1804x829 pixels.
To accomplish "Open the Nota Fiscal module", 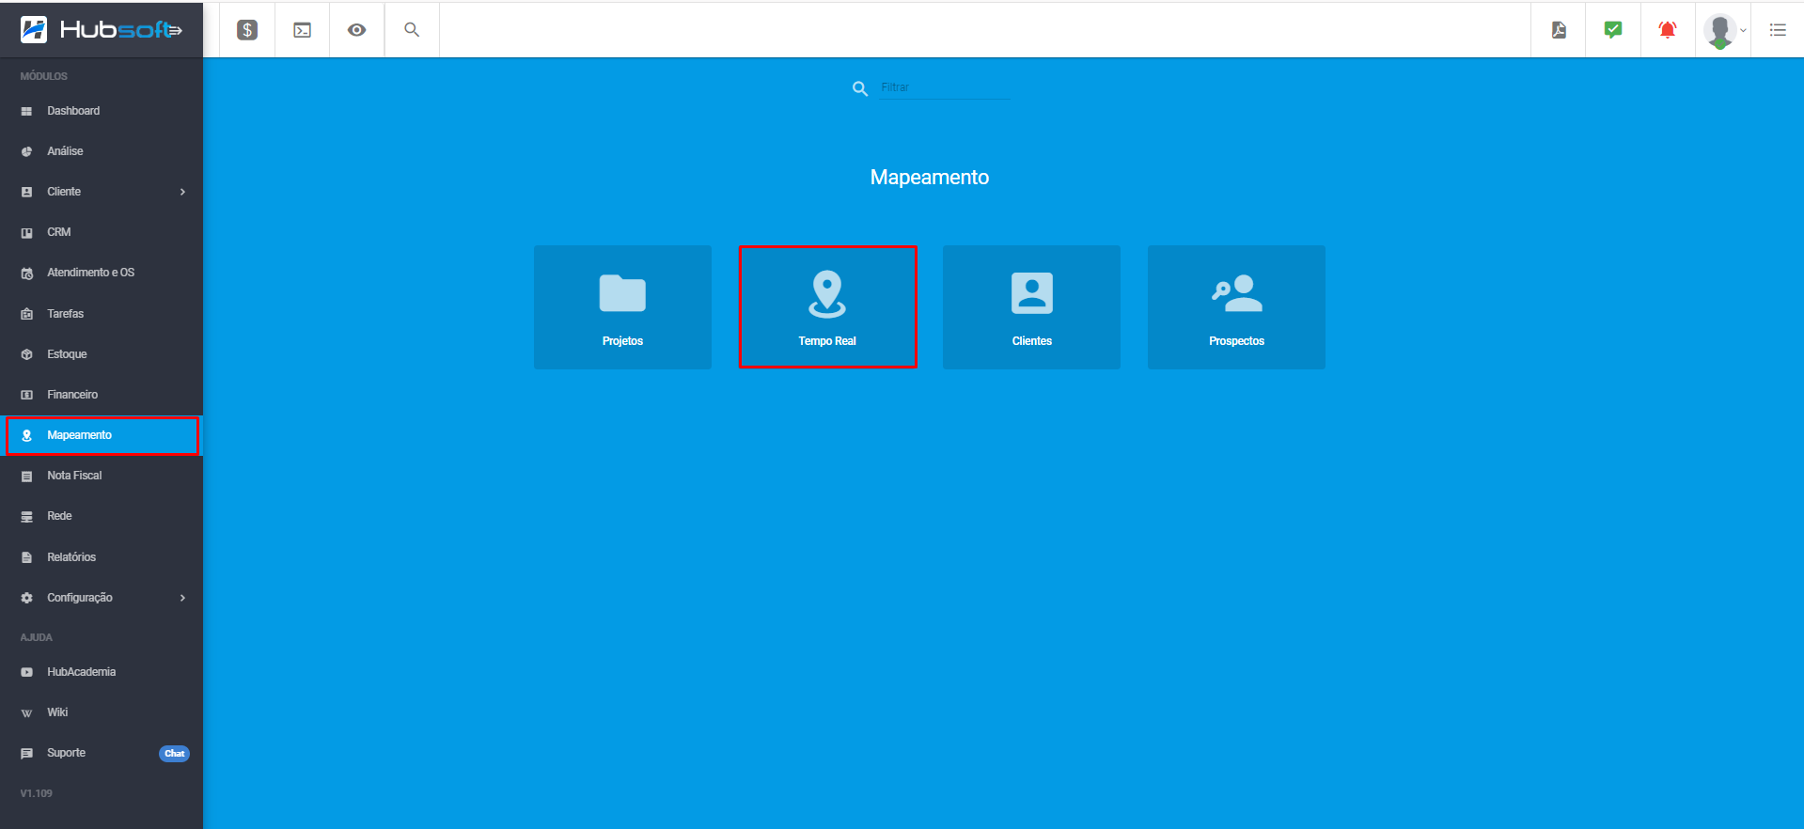I will [x=102, y=476].
